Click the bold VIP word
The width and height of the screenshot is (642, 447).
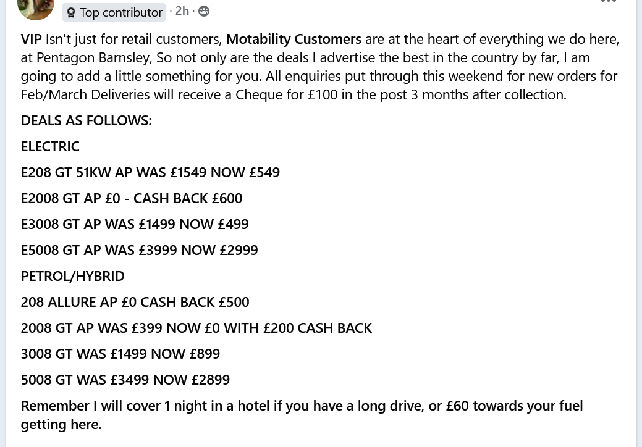click(31, 39)
